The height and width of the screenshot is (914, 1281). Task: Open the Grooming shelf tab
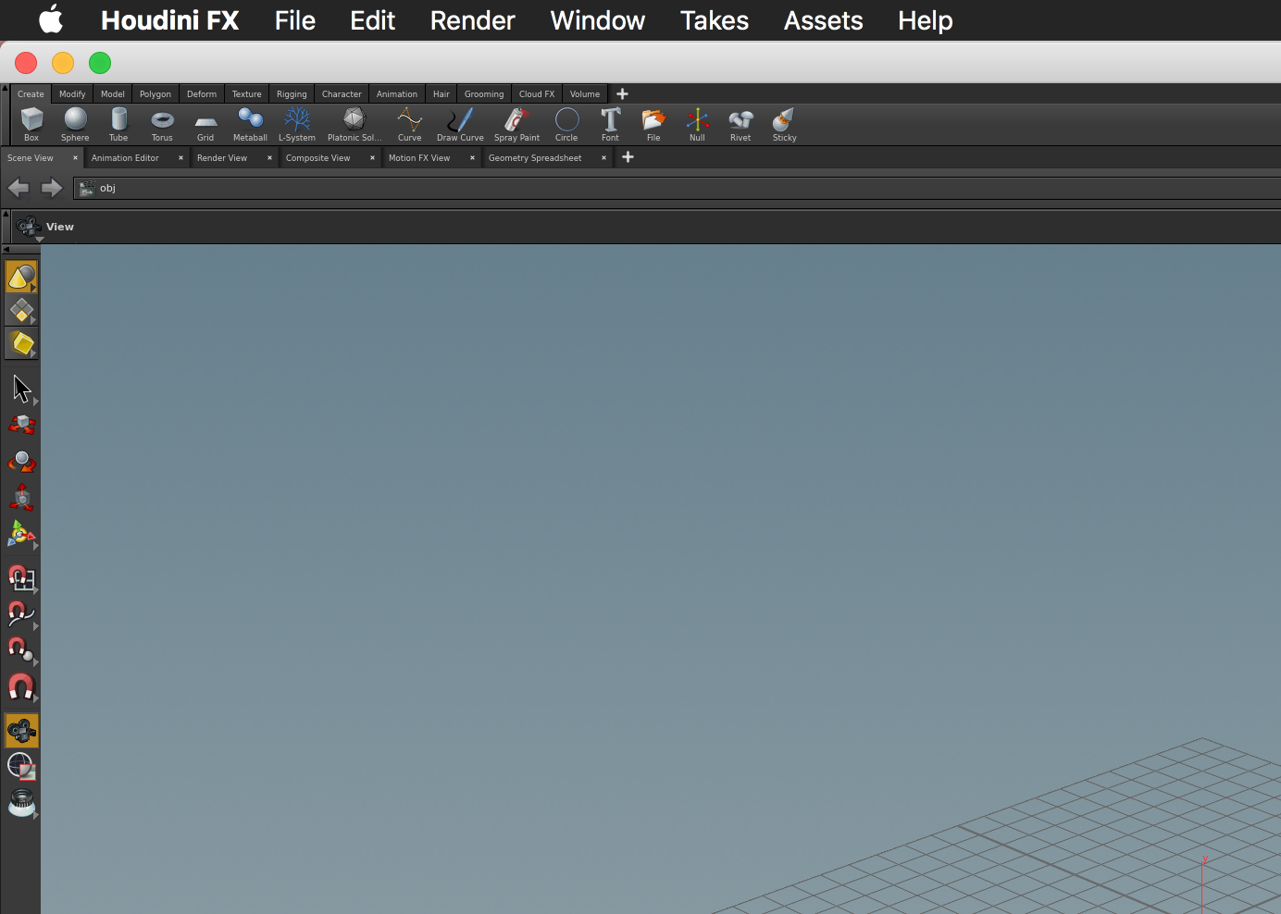click(484, 93)
